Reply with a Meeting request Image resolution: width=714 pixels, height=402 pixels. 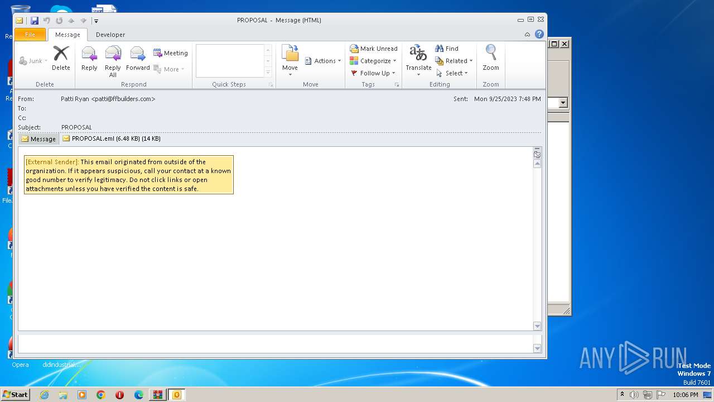point(171,53)
